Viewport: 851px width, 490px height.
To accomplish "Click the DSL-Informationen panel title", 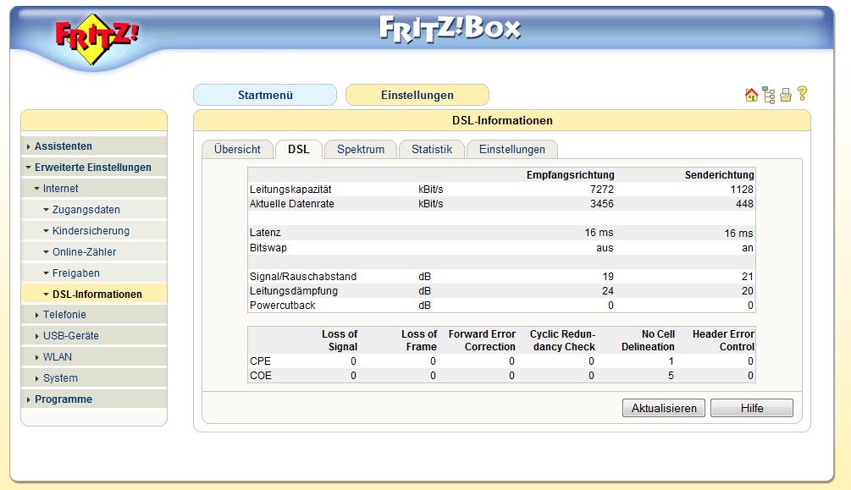I will [x=502, y=120].
